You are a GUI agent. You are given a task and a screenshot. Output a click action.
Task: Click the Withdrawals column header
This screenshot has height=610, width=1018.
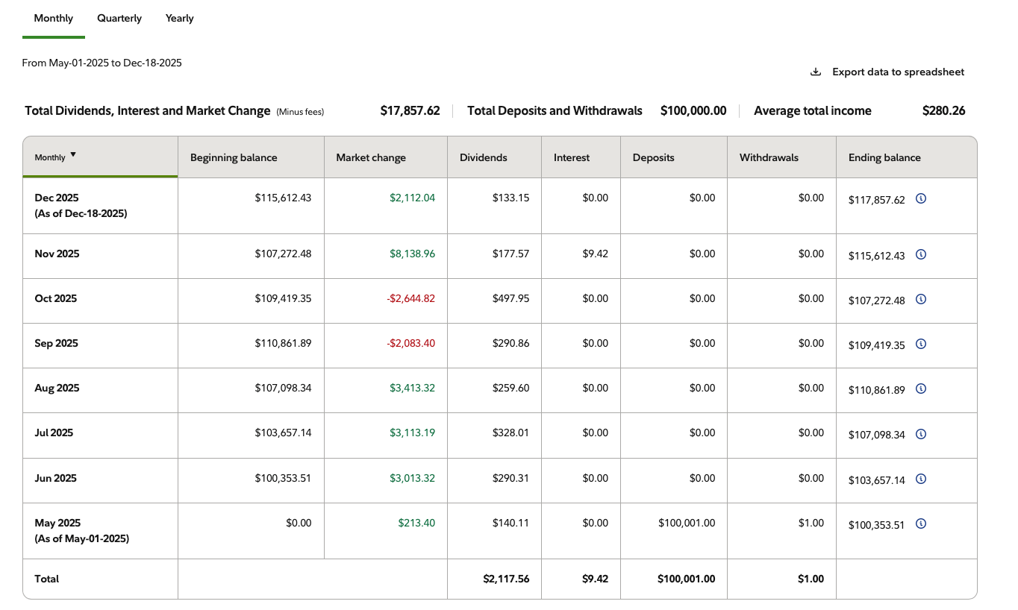[x=769, y=158]
